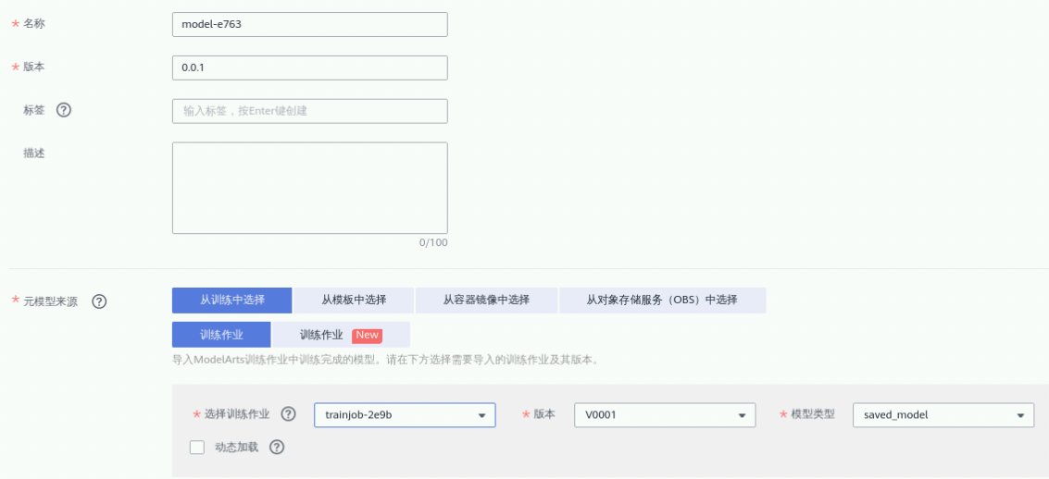Select the first 训练作业 sub-tab

(x=221, y=335)
